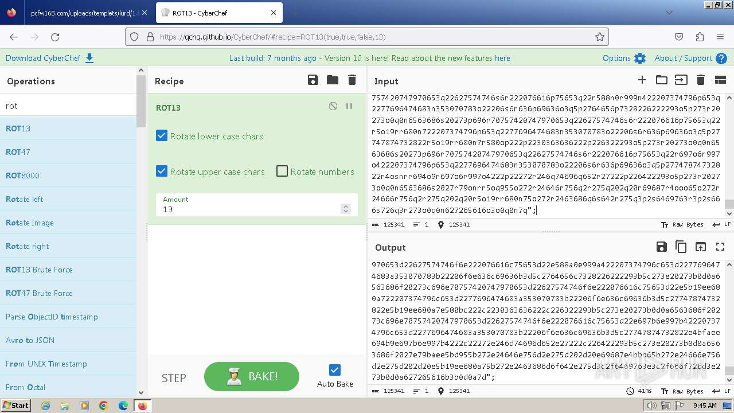This screenshot has width=734, height=413.
Task: Select the ROT13 - CyberChef tab
Action: [x=219, y=13]
